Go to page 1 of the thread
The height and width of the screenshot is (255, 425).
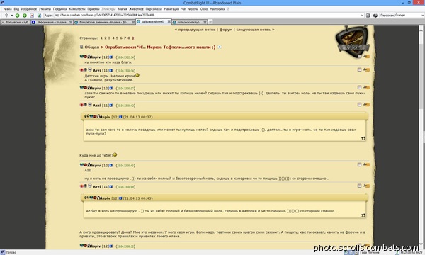tap(101, 38)
